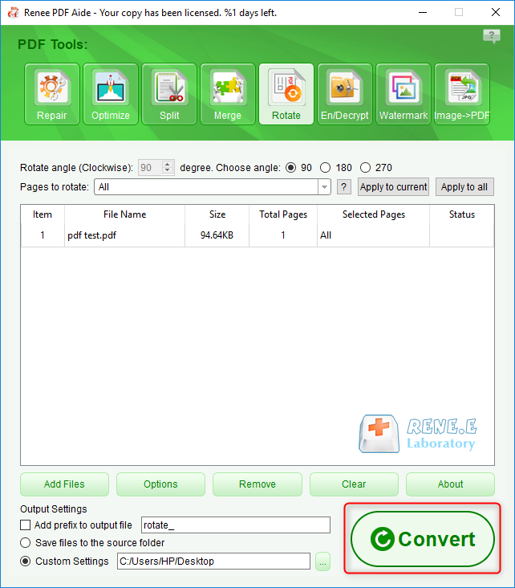Select the 180 degree radio button
The width and height of the screenshot is (515, 588).
coord(325,168)
